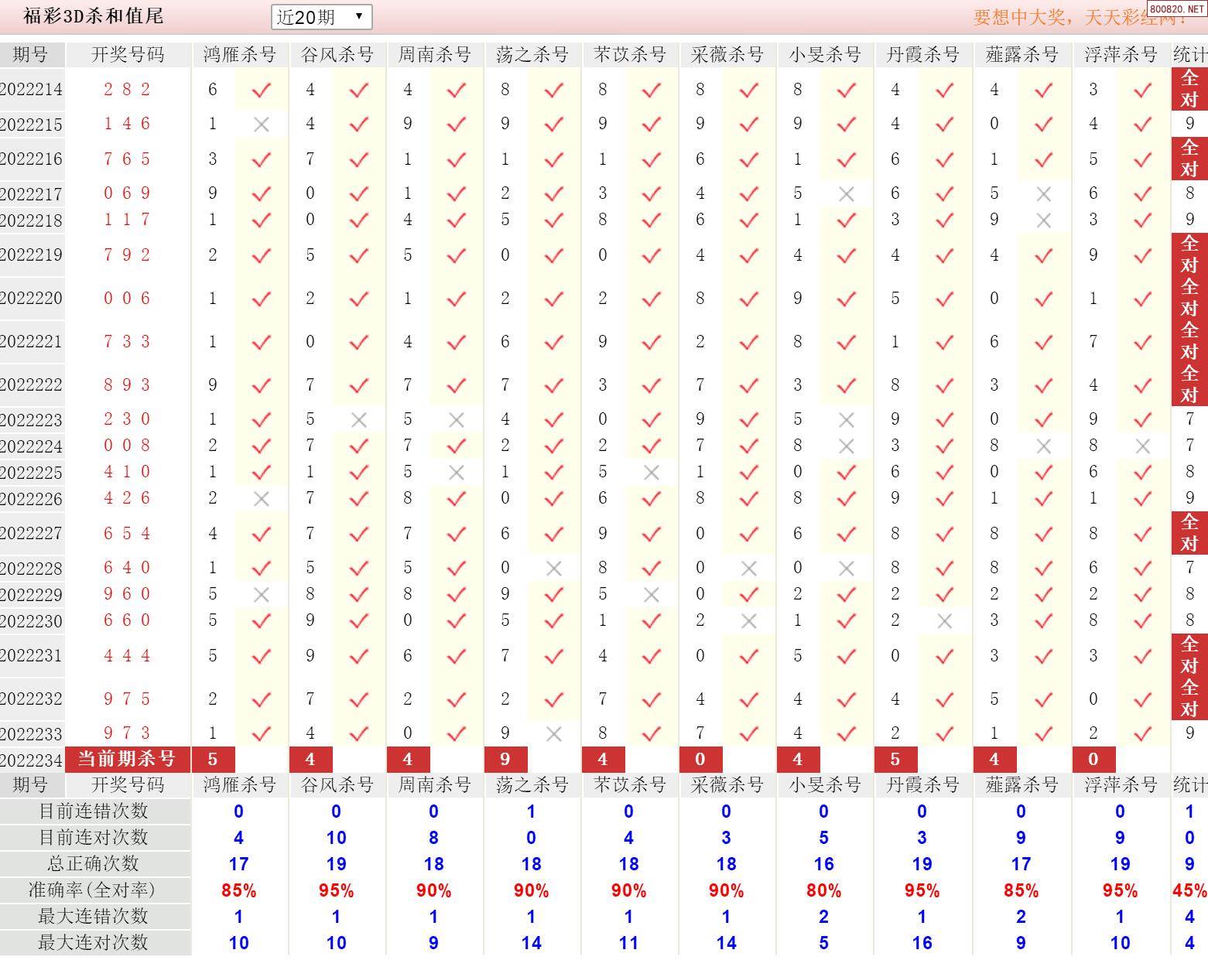Click the 小旻杀号 top column header

click(x=825, y=54)
